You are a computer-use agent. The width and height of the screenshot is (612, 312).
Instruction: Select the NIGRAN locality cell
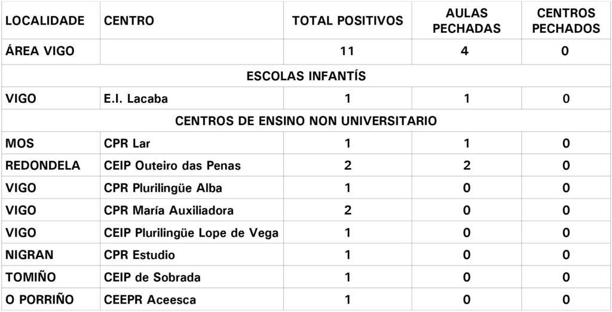tap(29, 255)
